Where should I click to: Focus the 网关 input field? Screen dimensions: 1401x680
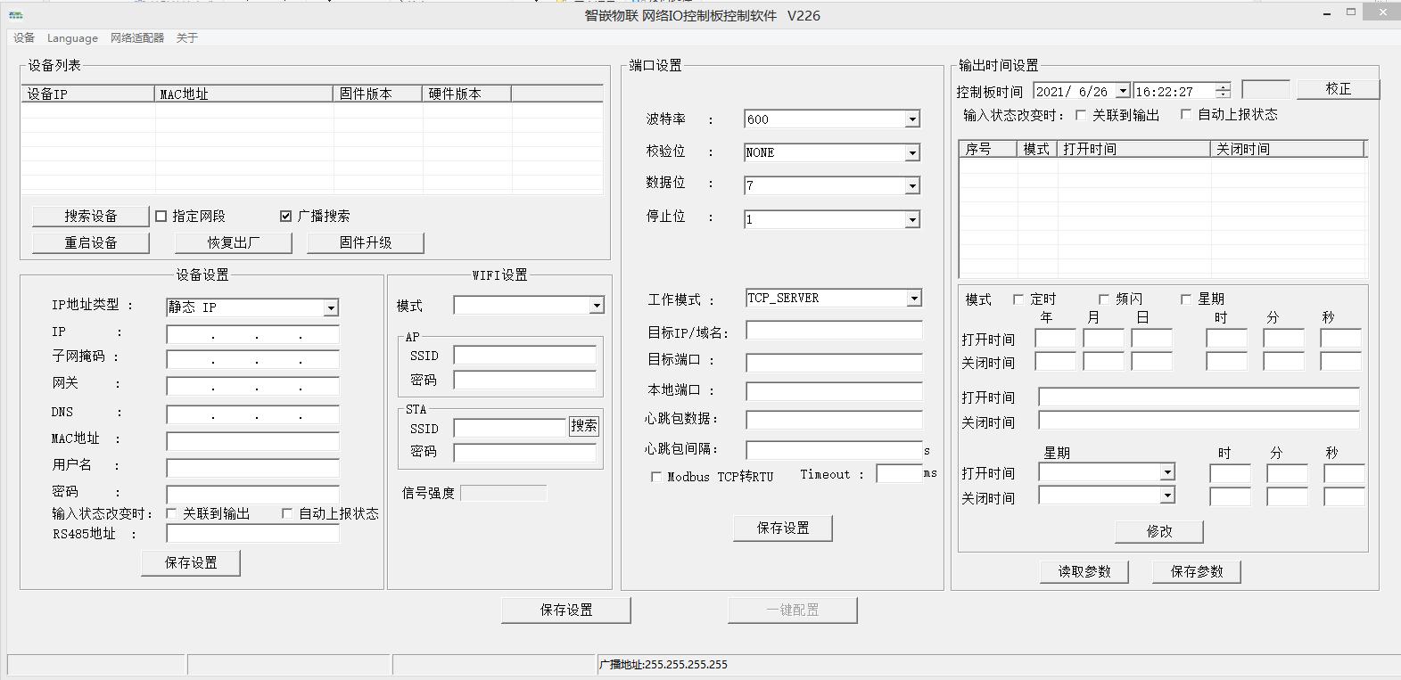[252, 387]
